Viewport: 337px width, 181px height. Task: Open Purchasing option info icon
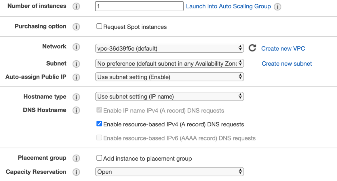pyautogui.click(x=76, y=27)
